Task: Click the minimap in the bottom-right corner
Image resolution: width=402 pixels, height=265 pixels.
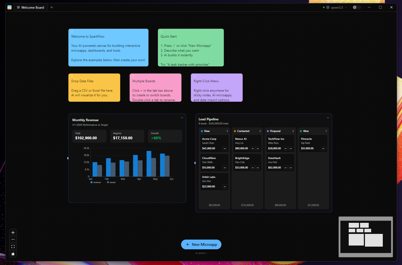Action: 365,237
